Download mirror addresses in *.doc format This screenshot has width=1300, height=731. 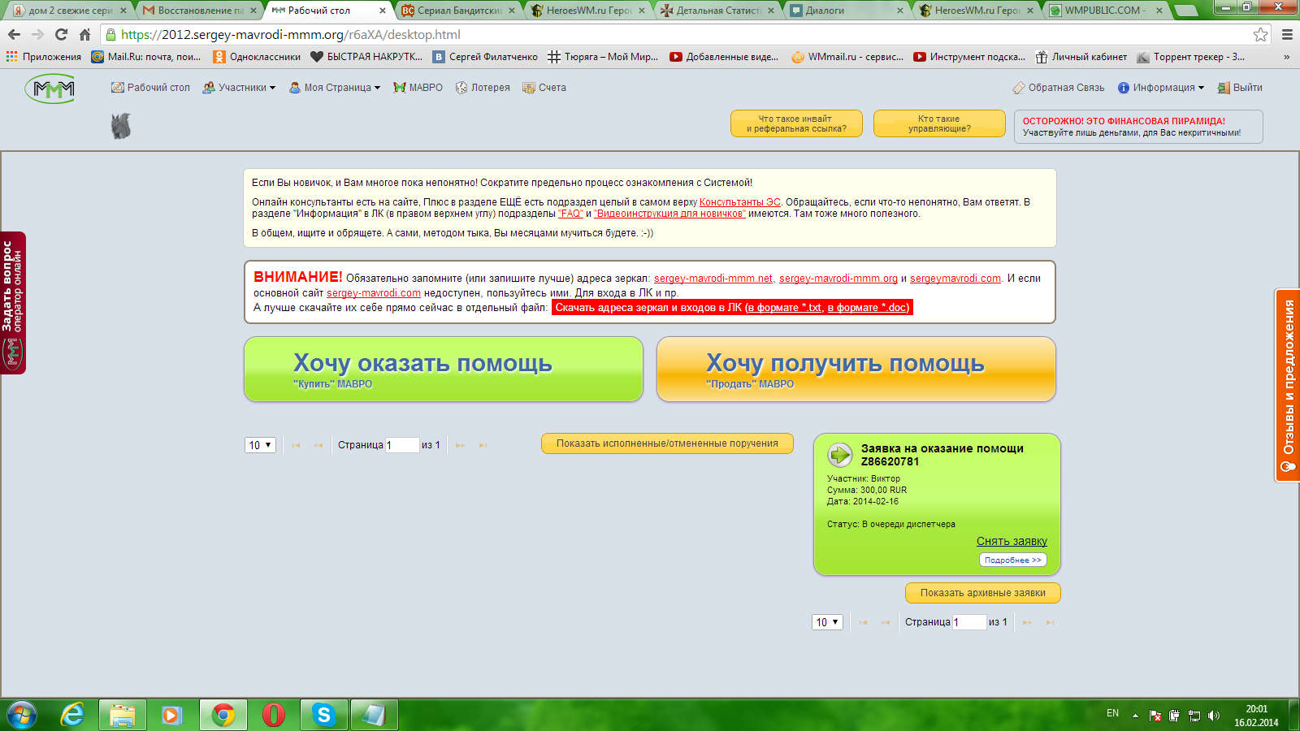[x=867, y=308]
